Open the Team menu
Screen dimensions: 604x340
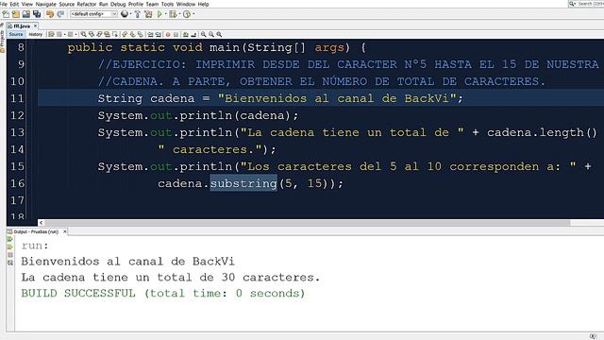(152, 4)
